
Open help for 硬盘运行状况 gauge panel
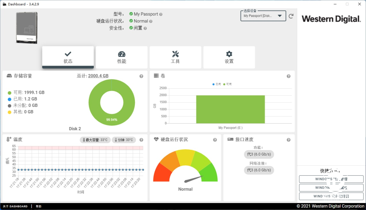click(x=215, y=140)
